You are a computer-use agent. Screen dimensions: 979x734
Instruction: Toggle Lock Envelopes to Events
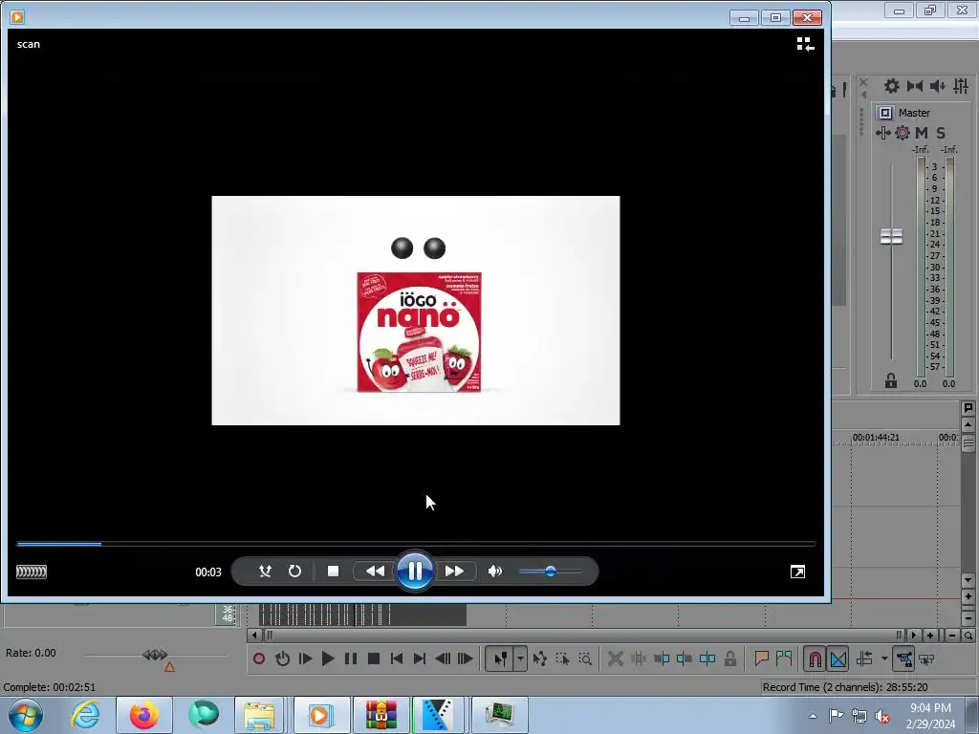(x=903, y=658)
